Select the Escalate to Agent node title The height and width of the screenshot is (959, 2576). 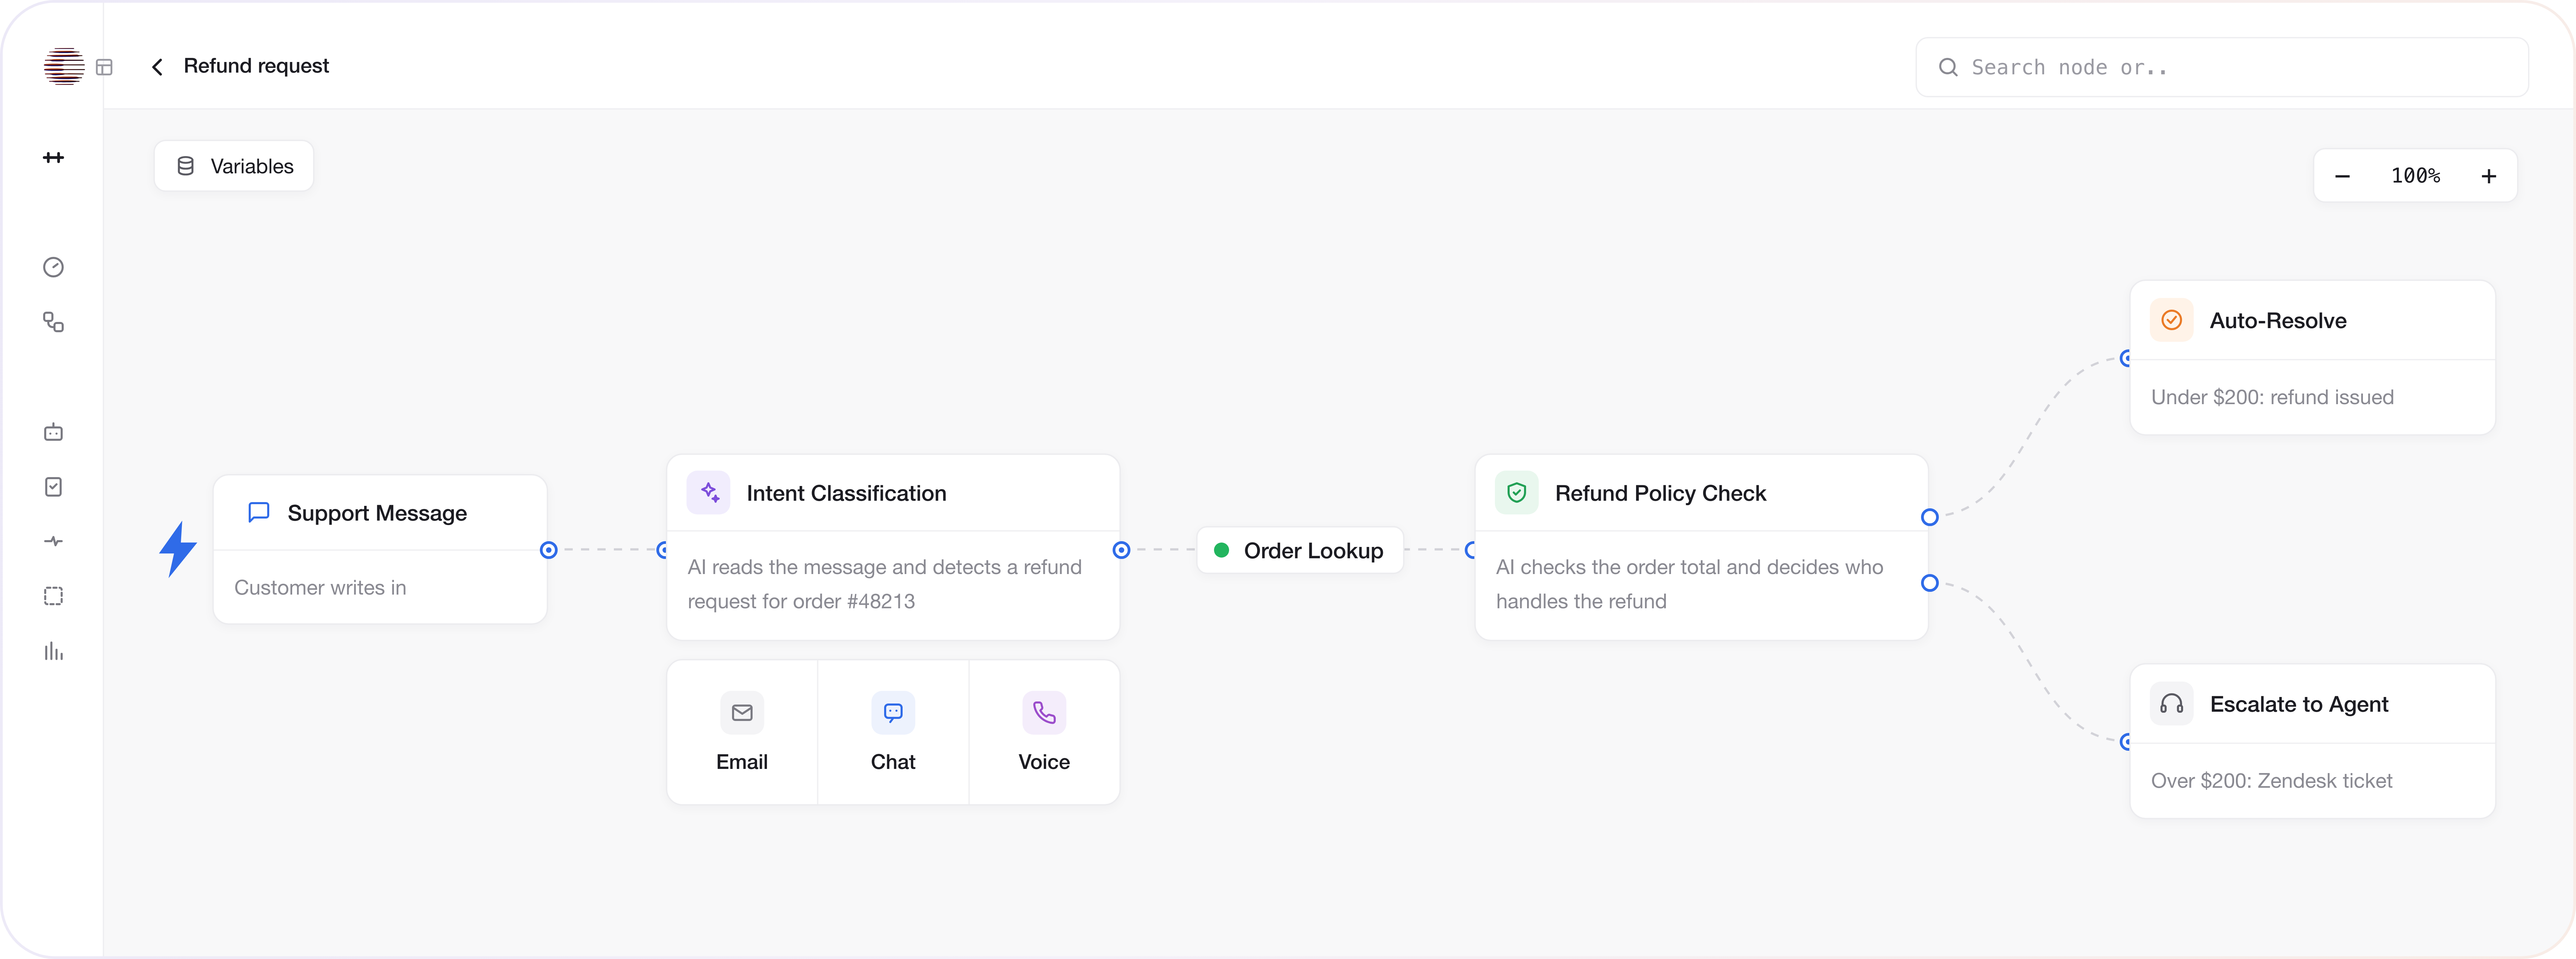(2299, 705)
